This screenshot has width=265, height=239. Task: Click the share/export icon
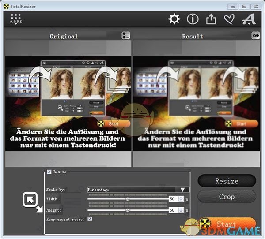tap(211, 19)
